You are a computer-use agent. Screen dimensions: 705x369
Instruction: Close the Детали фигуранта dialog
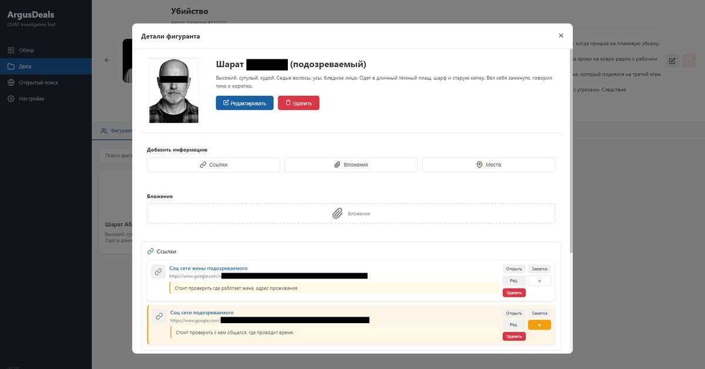[560, 36]
